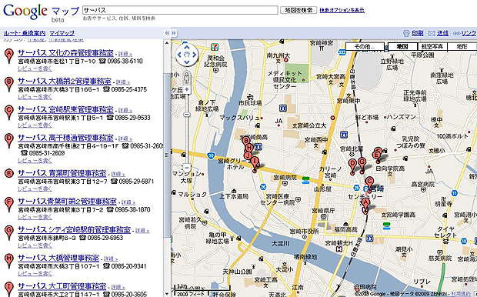Viewport: 477px width, 297px height.
Task: Click the print (印刷) icon link
Action: (x=413, y=33)
